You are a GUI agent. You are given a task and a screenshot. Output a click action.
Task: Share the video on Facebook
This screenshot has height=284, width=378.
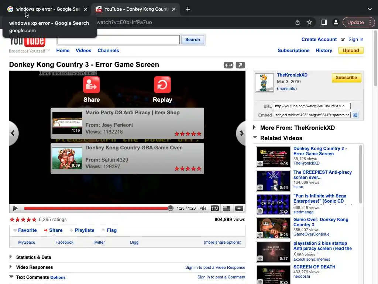(x=64, y=242)
